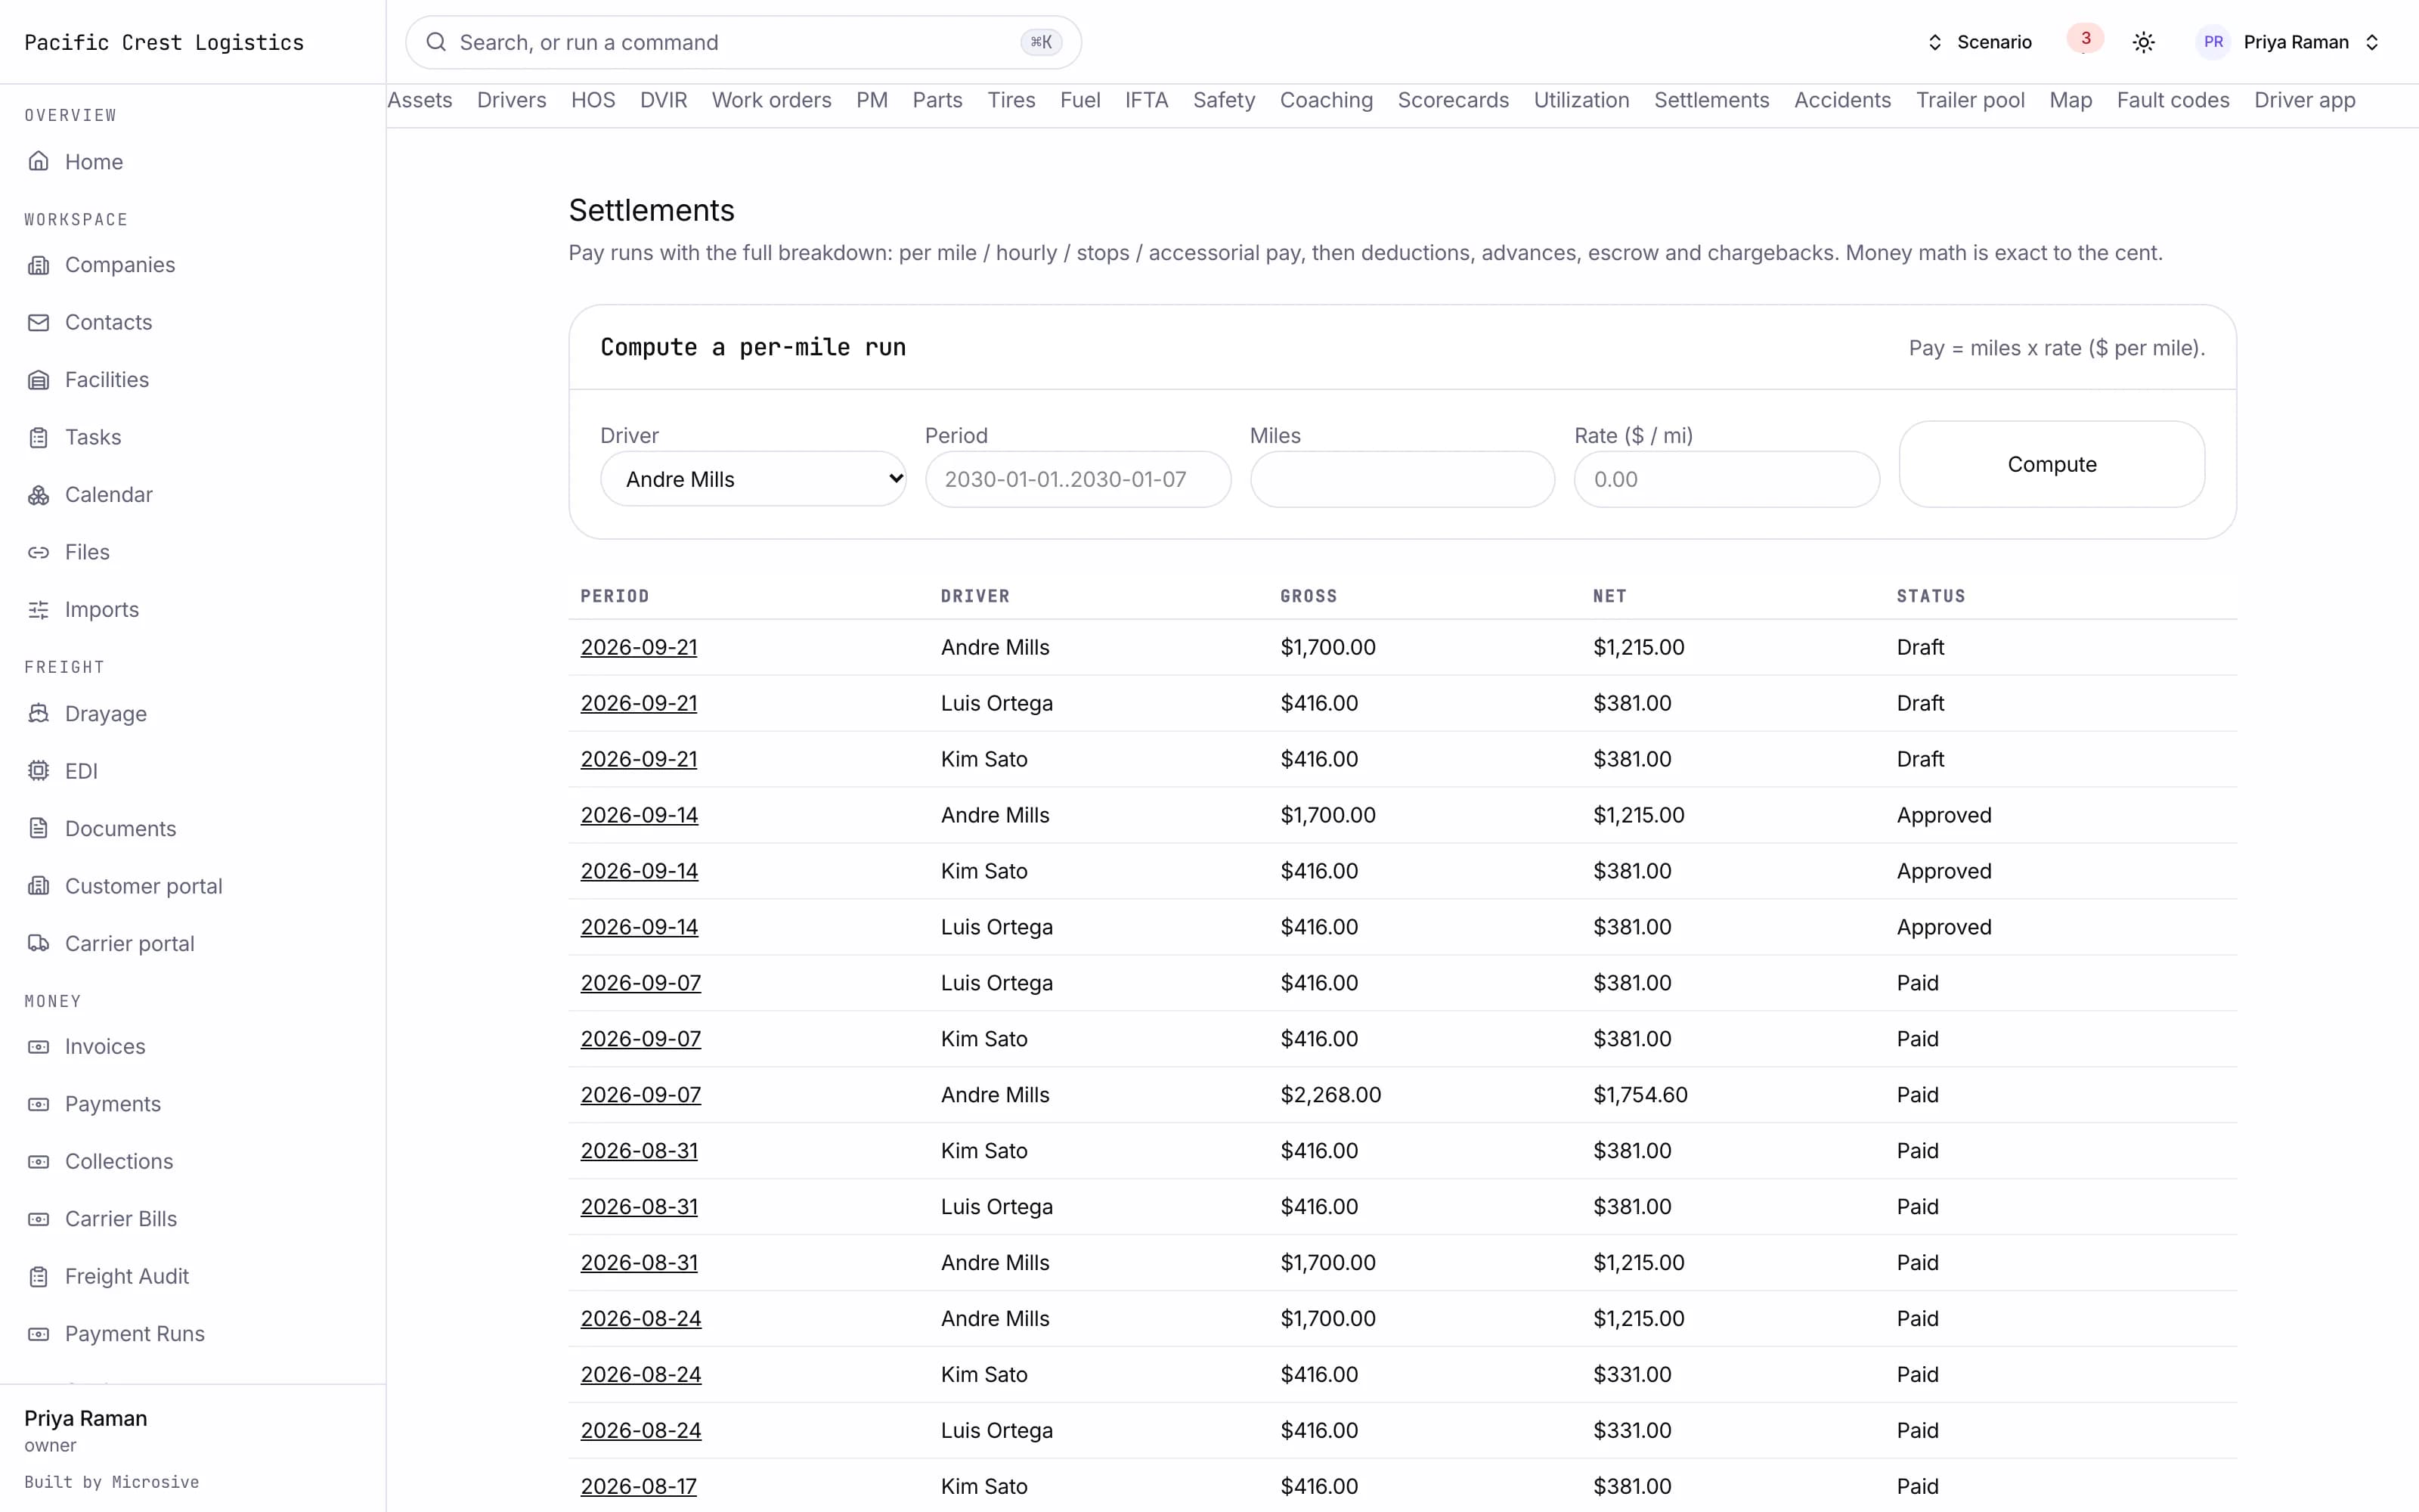
Task: Open the Imports sliders icon
Action: click(38, 610)
